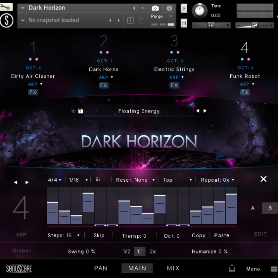The width and height of the screenshot is (278, 278).
Task: Toggle pink dot under slot 1
Action: tap(37, 59)
